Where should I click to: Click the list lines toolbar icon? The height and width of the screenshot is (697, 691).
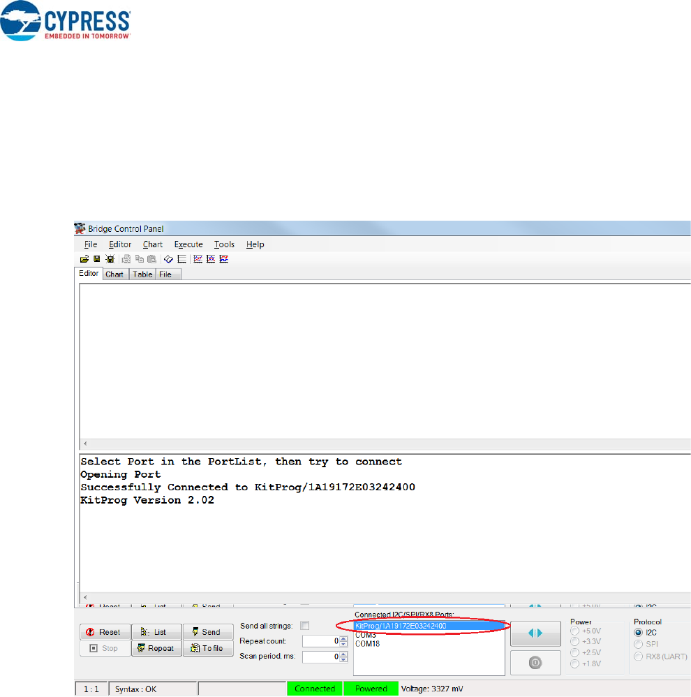click(x=181, y=259)
